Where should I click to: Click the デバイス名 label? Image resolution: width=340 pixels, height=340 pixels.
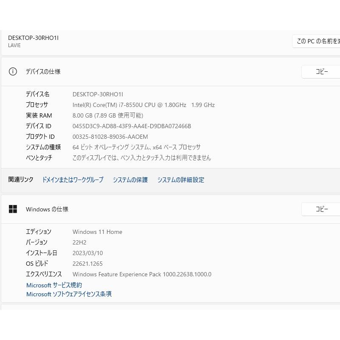pyautogui.click(x=38, y=94)
